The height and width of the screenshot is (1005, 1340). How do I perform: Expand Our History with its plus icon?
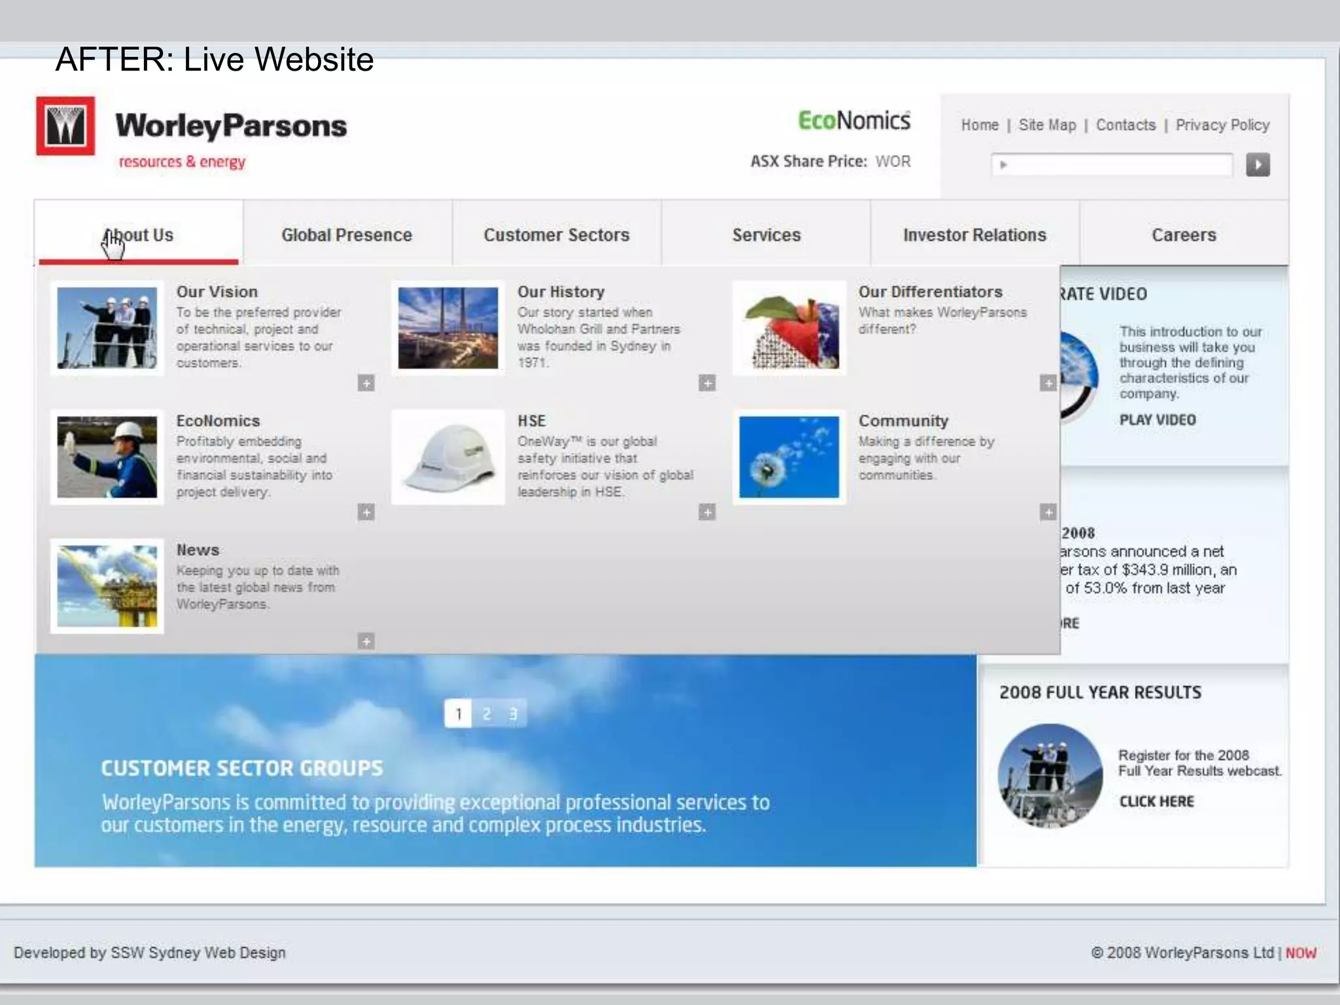coord(707,383)
